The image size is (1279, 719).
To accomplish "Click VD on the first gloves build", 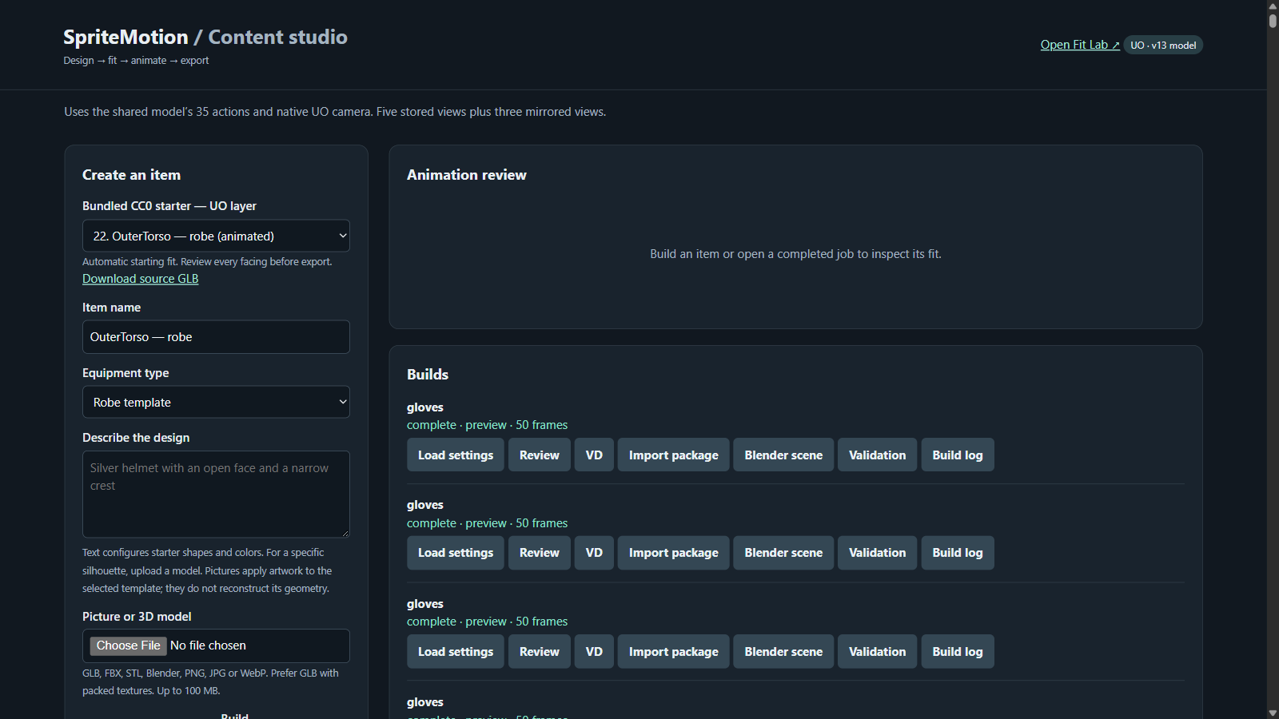I will [x=594, y=455].
